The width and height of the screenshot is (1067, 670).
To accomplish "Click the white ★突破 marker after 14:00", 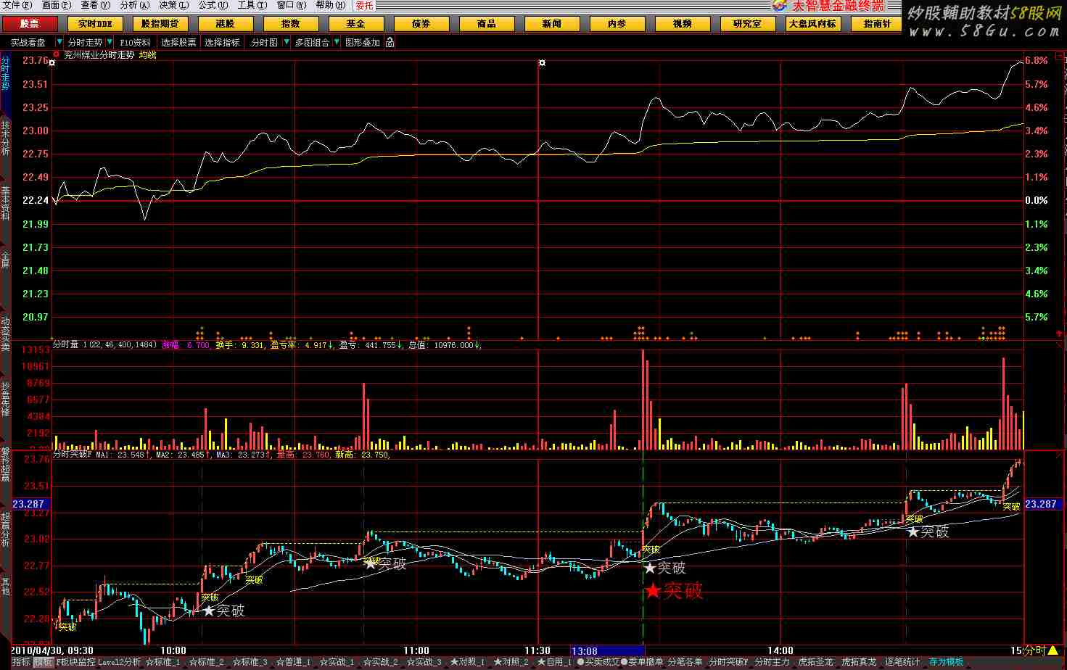I will tap(928, 532).
